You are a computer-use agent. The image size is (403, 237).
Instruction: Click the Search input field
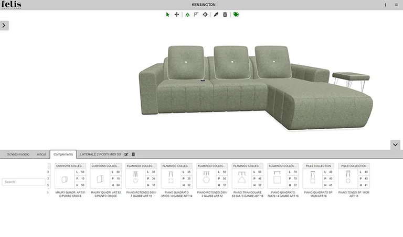click(x=24, y=182)
